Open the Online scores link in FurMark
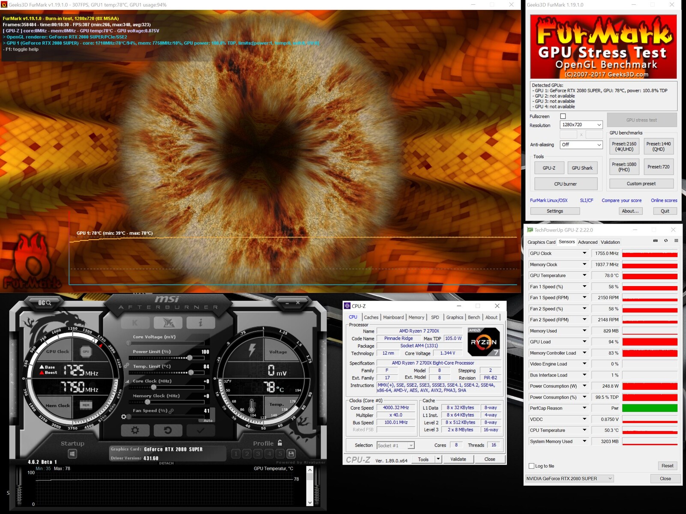Viewport: 686px width, 514px height. (664, 200)
